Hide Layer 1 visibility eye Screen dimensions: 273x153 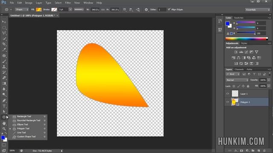227,93
